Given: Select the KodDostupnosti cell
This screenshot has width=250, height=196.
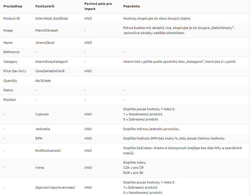Looking at the screenshot, I should (x=48, y=151).
